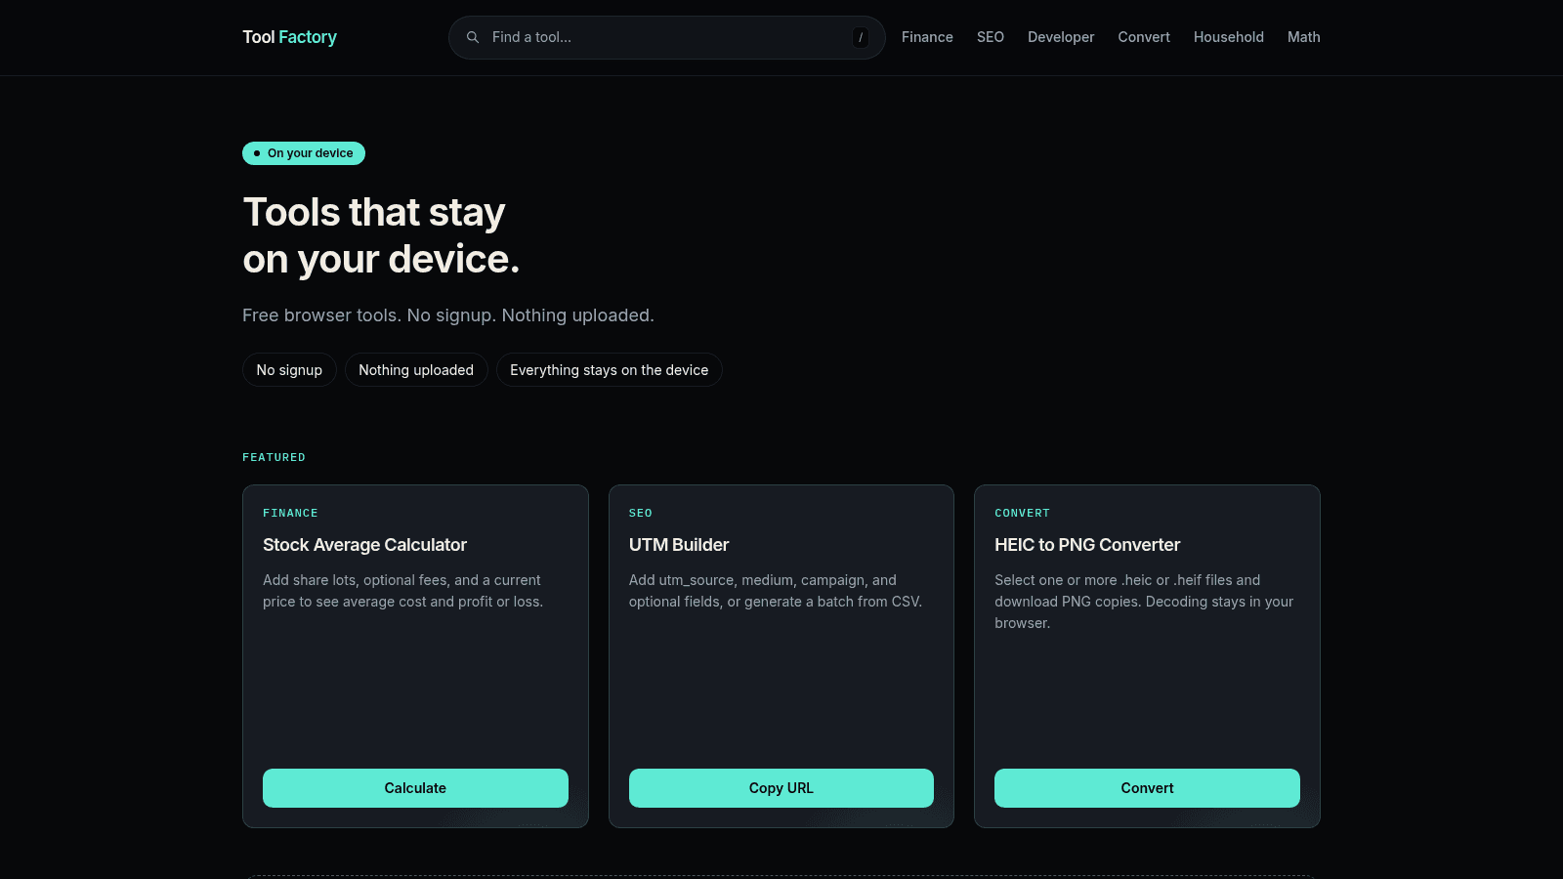Click the On your device badge
Image resolution: width=1563 pixels, height=879 pixels.
click(304, 153)
